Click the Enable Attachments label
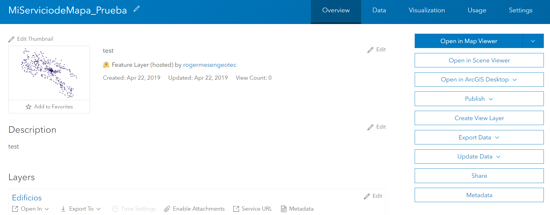Image resolution: width=550 pixels, height=215 pixels. click(199, 209)
